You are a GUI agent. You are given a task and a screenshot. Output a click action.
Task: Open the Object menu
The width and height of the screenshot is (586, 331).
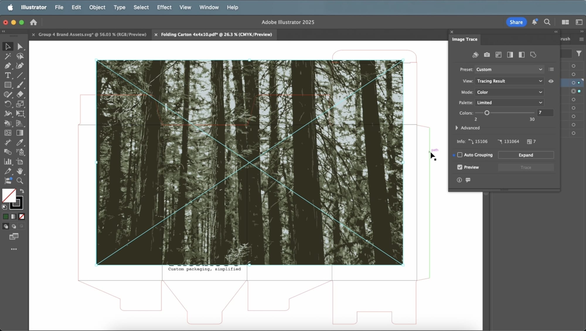[x=97, y=7]
